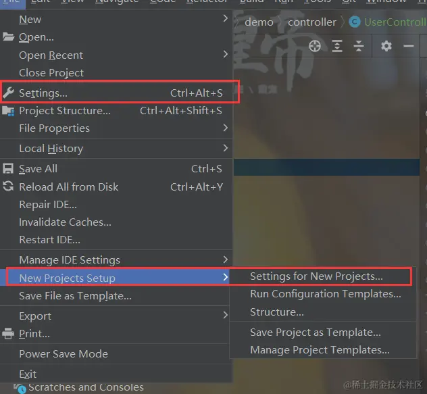Select Run Configuration Templates entry
427x394 pixels.
[325, 294]
